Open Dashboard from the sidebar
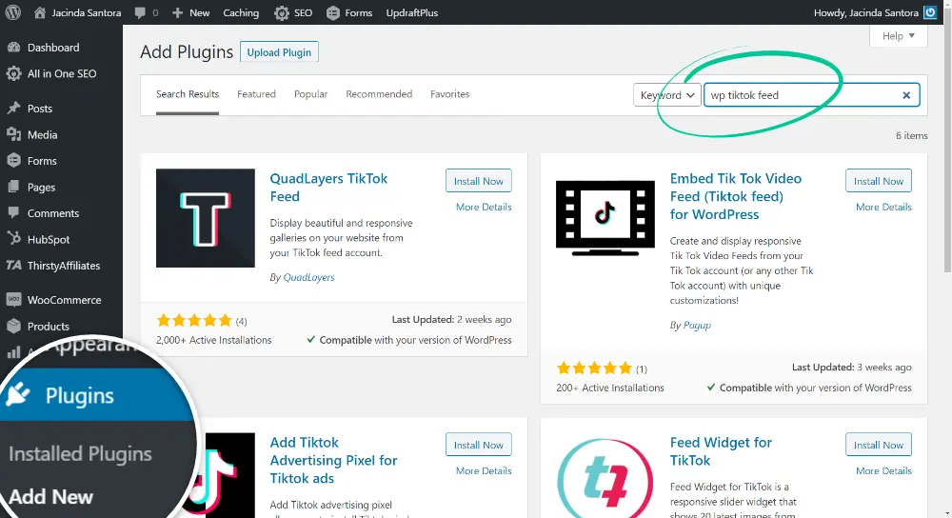Viewport: 952px width, 518px height. [53, 48]
